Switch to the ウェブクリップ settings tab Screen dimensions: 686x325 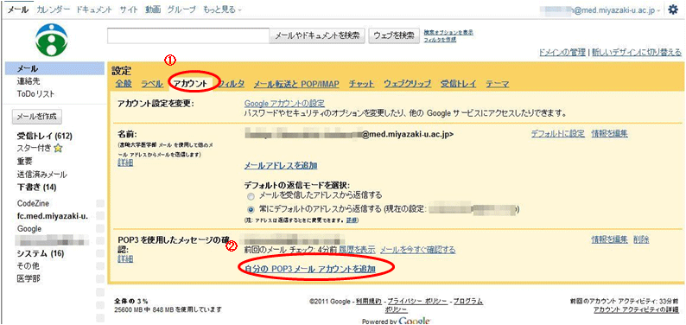pos(407,84)
